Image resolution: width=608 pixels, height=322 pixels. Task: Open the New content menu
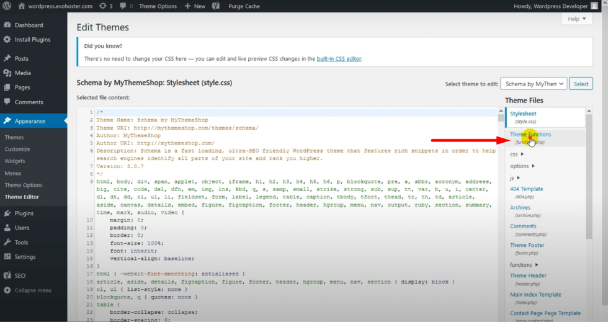(x=195, y=6)
